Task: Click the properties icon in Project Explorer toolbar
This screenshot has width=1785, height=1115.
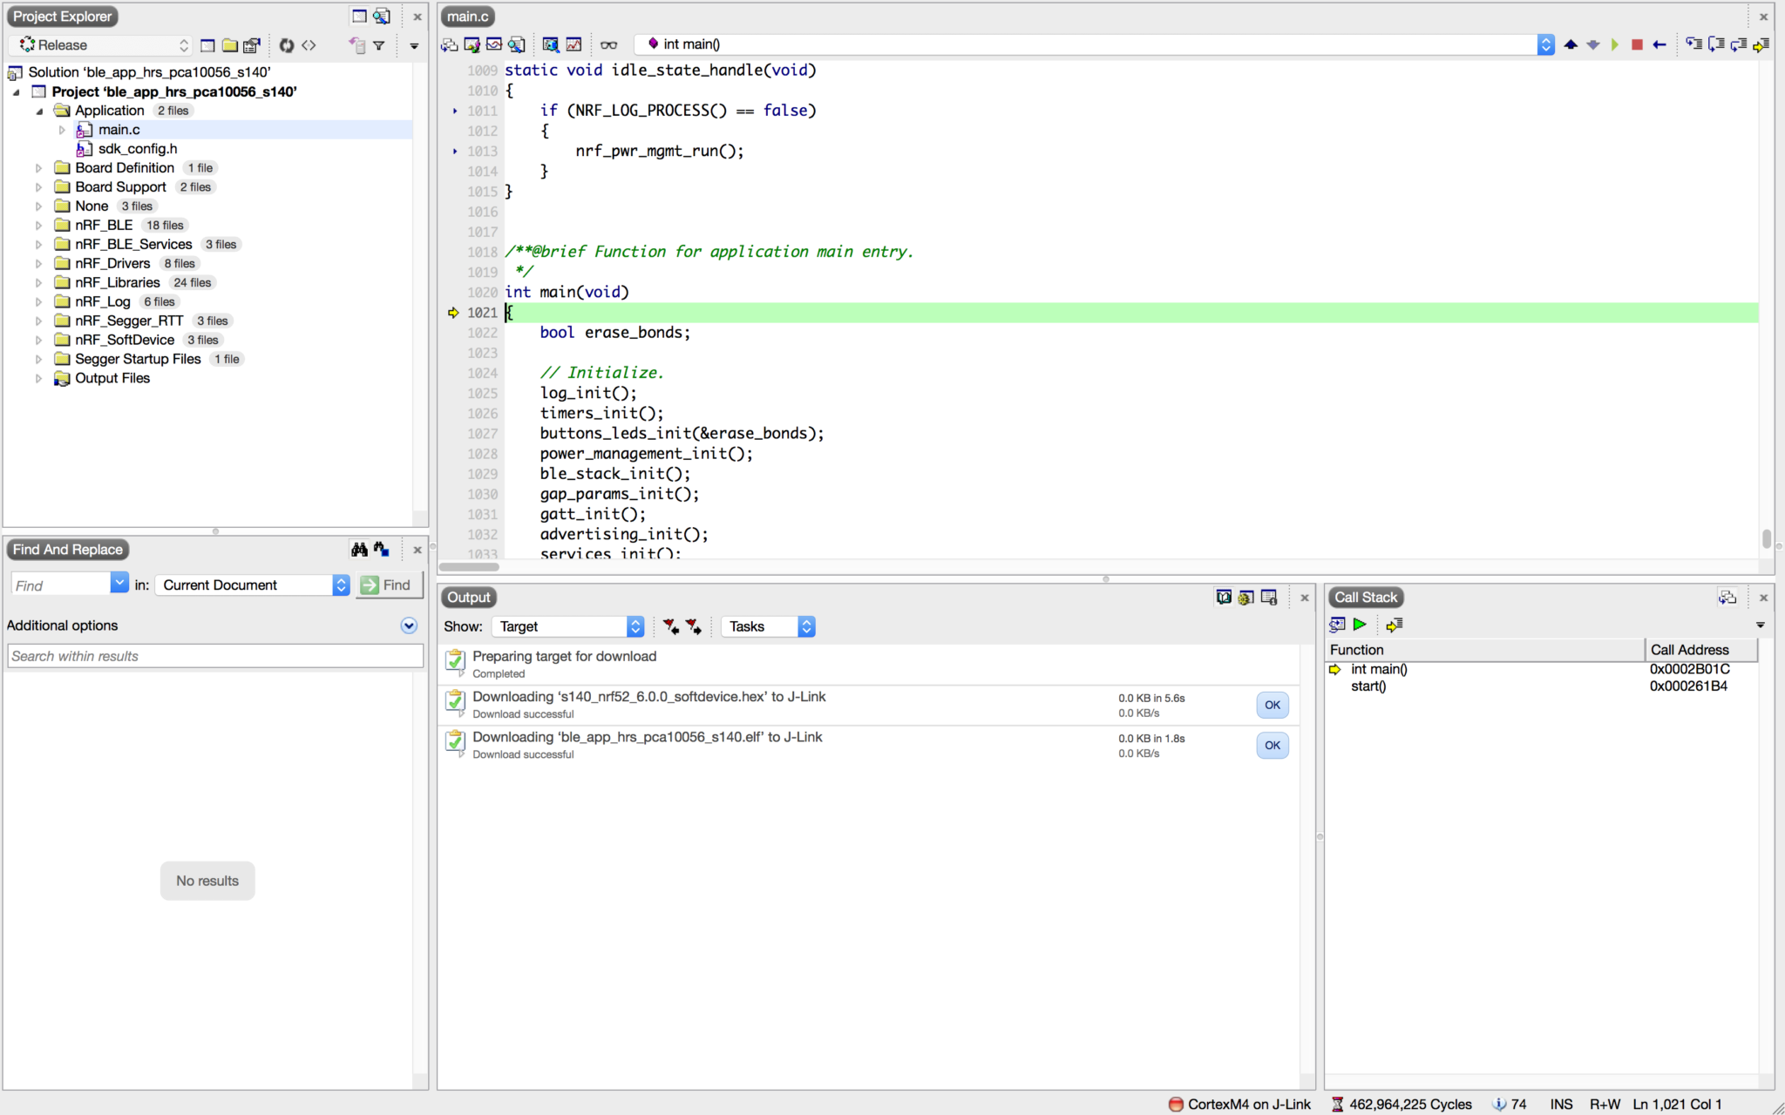Action: (252, 45)
